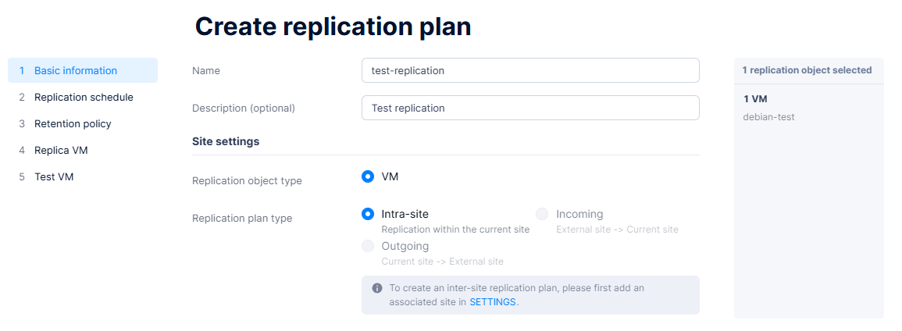
Task: Click the Replication plan type label
Action: [242, 219]
